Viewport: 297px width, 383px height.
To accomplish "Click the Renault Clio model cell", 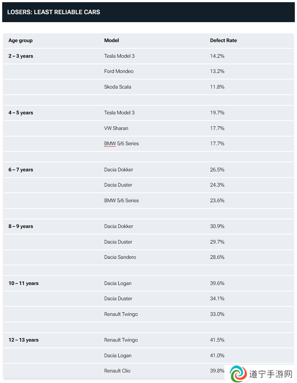I will [117, 371].
